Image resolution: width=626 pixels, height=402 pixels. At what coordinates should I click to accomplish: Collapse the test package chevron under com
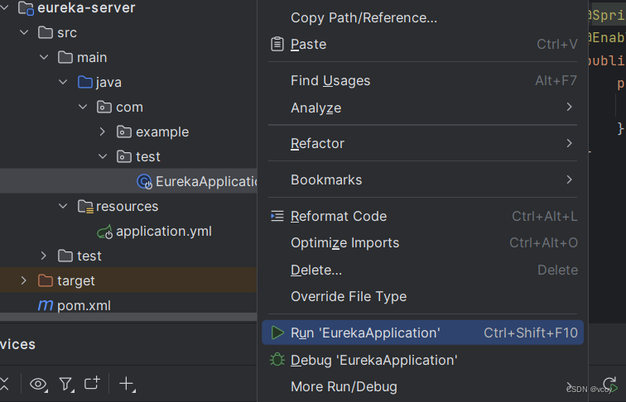103,156
